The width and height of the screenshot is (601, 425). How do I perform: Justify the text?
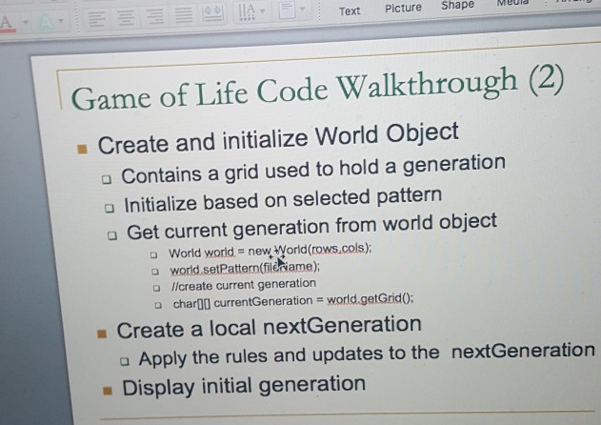pos(184,15)
